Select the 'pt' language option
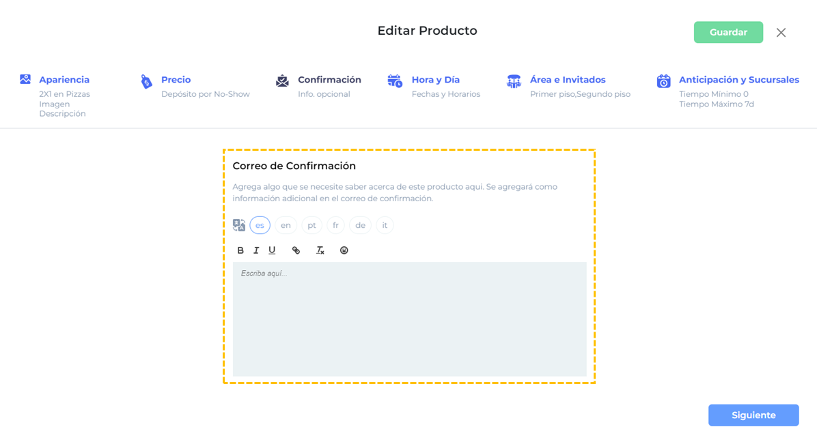The image size is (817, 440). pos(311,225)
